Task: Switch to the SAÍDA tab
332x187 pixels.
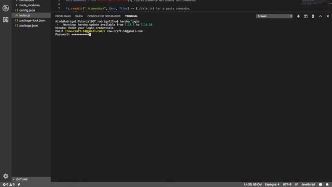Action: 79,16
